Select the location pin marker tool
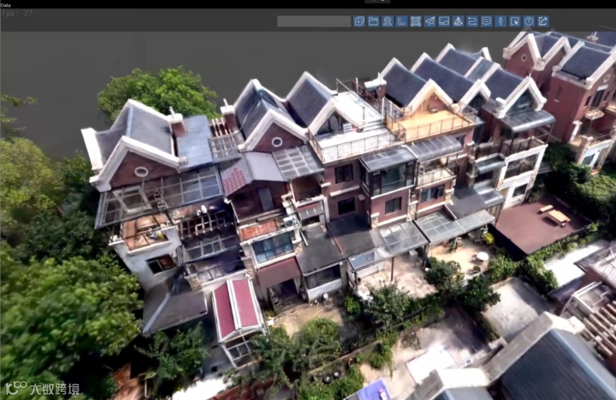 (387, 21)
